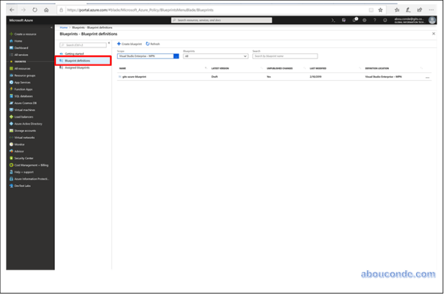This screenshot has height=294, width=445.
Task: Select Assigned blueprints in the menu
Action: coord(77,67)
